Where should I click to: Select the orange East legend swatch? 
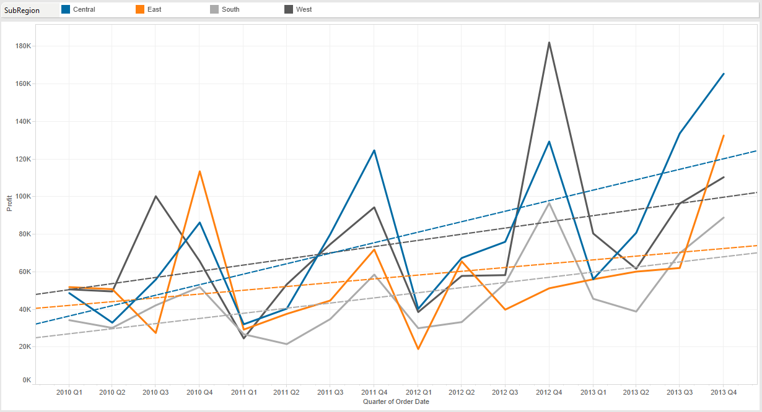point(141,9)
